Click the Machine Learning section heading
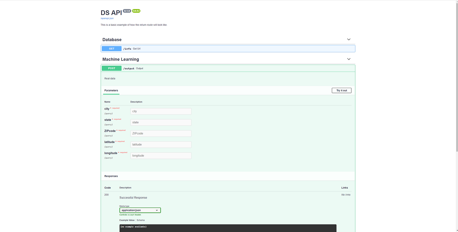The image size is (458, 232). (x=121, y=59)
